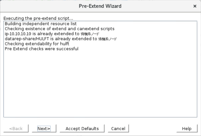This screenshot has height=136, width=201.
Task: Click 待機系ノード on the datarep-share line
Action: [108, 39]
